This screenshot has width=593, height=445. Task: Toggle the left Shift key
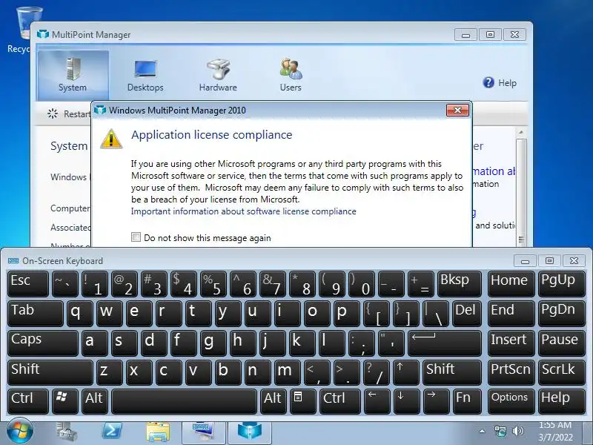click(50, 372)
